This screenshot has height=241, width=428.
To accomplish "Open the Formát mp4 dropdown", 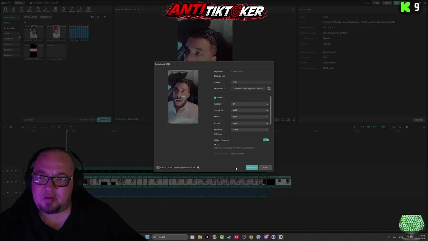I will [x=250, y=123].
